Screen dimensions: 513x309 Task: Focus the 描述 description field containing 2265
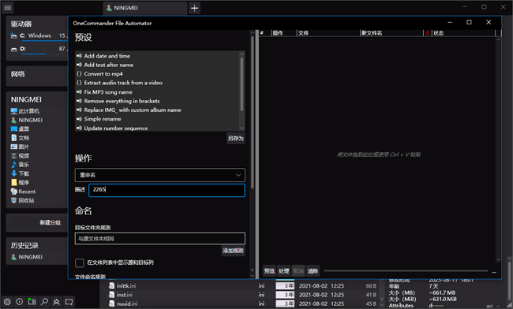tap(167, 190)
